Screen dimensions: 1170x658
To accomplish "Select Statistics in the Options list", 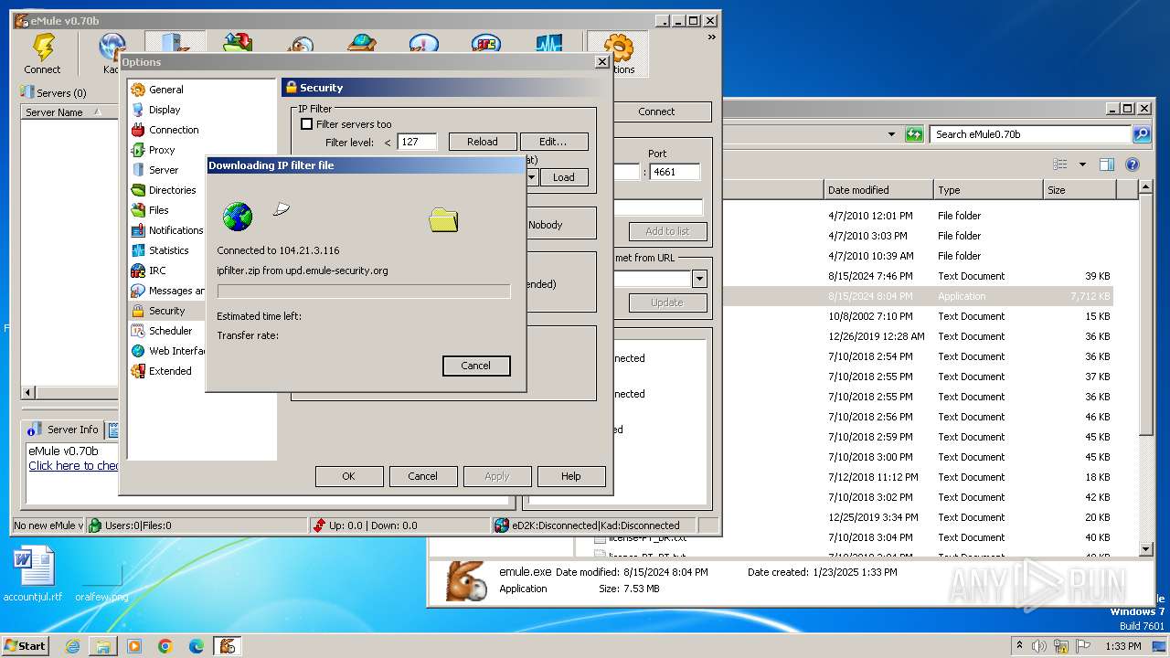I will point(168,250).
